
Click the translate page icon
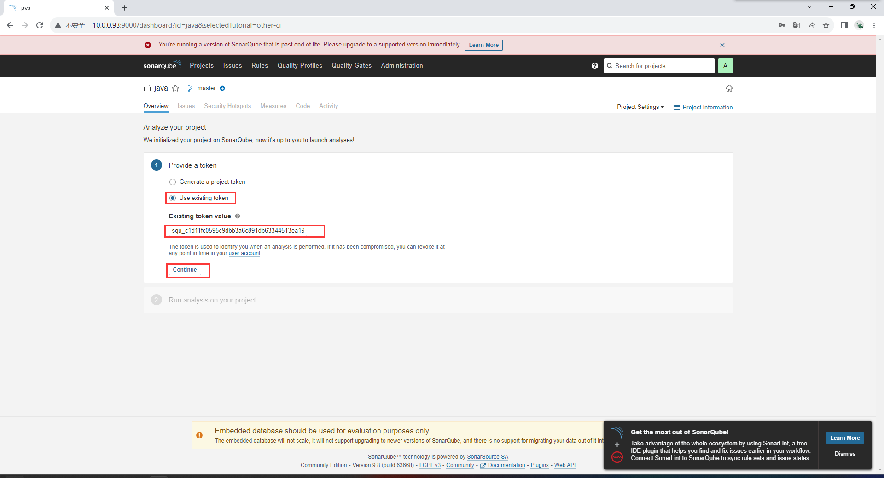pyautogui.click(x=797, y=25)
